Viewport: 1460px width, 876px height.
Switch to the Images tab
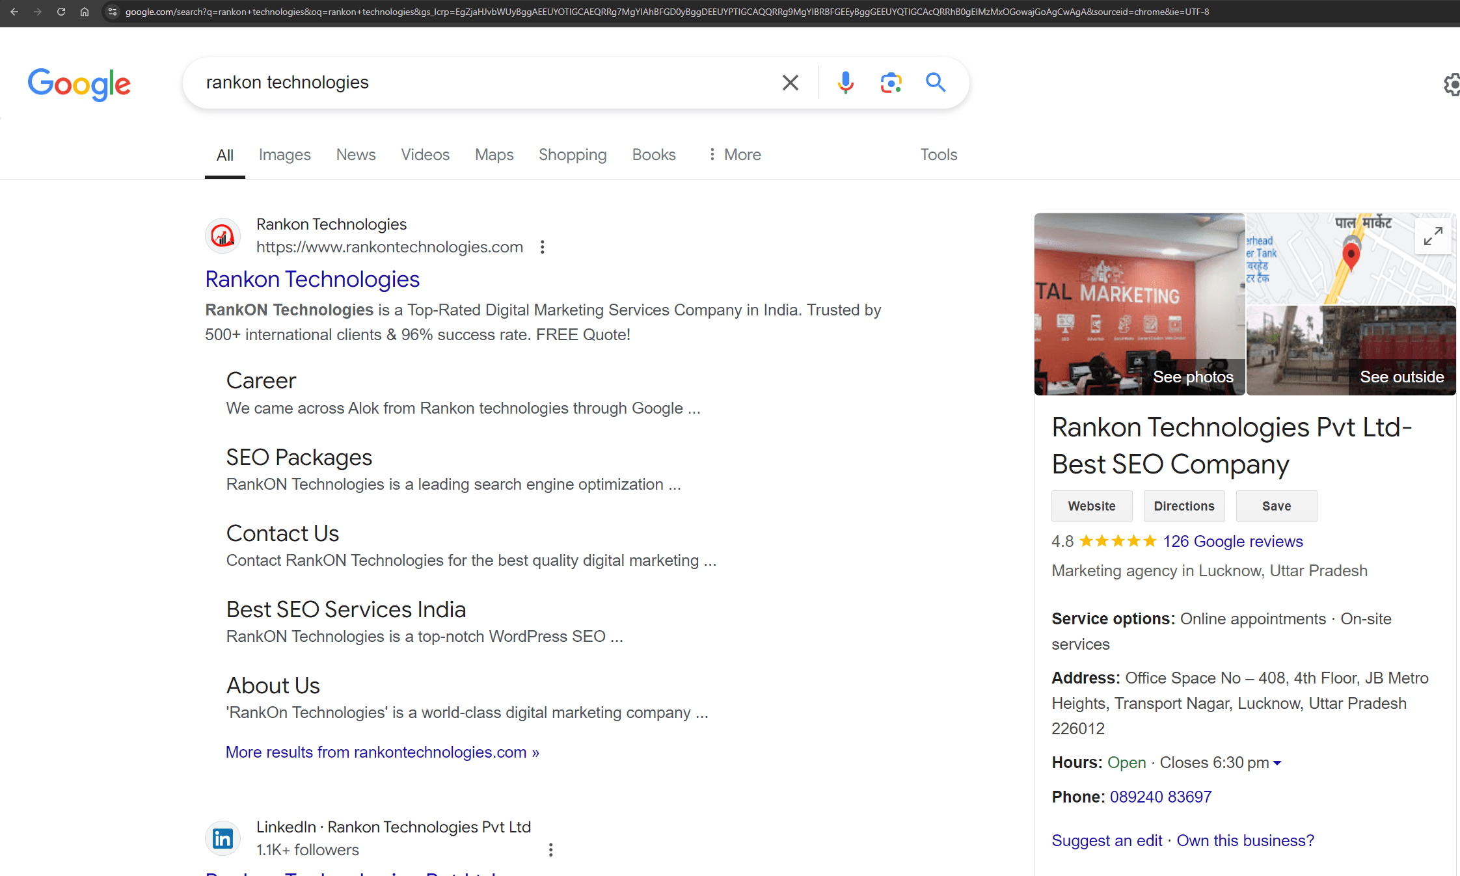point(284,155)
